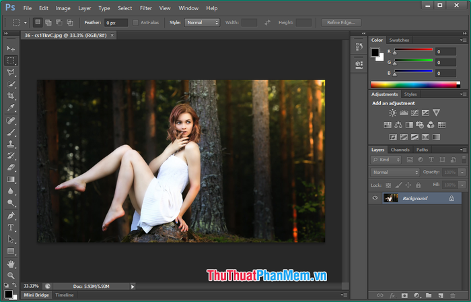Screen dimensions: 471x302
Task: Select the Horizontal Type tool
Action: [11, 227]
